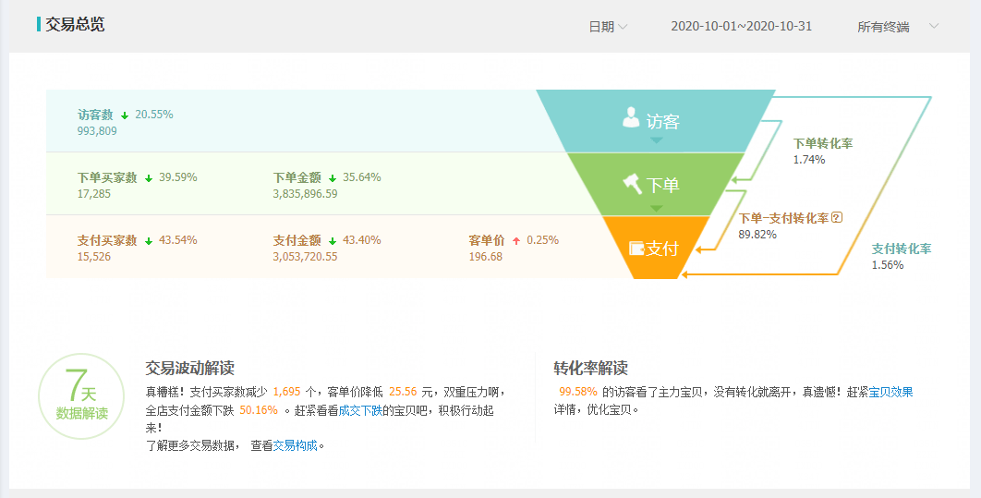Click the chevron arrow after 所有终端
Image resolution: width=981 pixels, height=498 pixels.
934,26
